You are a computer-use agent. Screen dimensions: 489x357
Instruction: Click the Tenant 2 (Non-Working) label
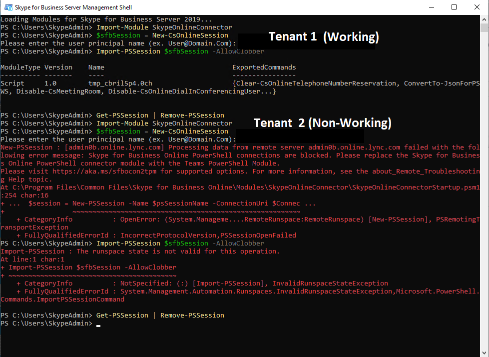[322, 123]
